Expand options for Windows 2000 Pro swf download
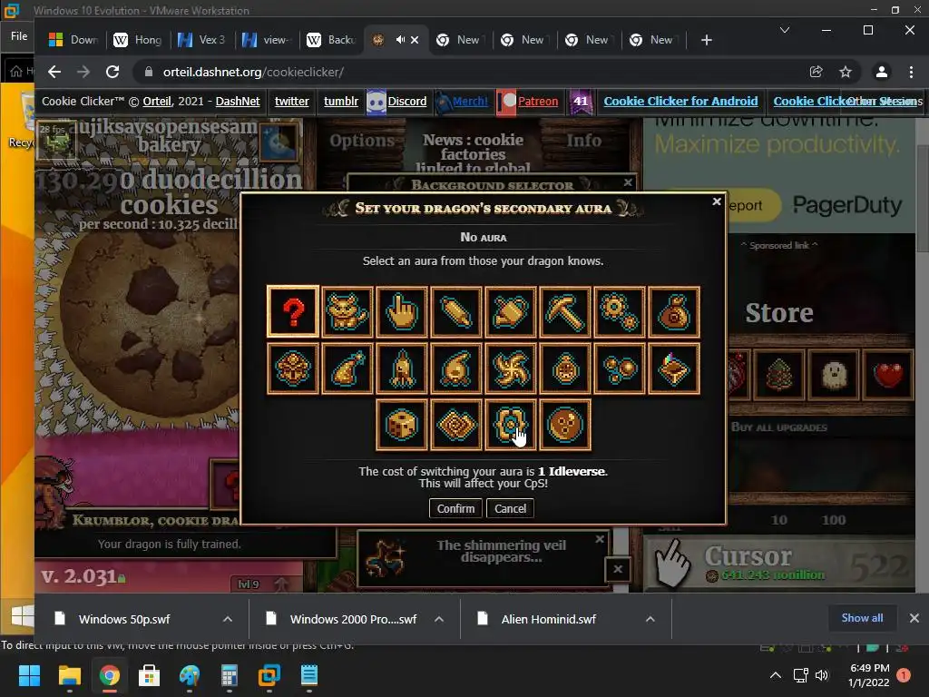Viewport: 929px width, 697px height. pos(439,619)
